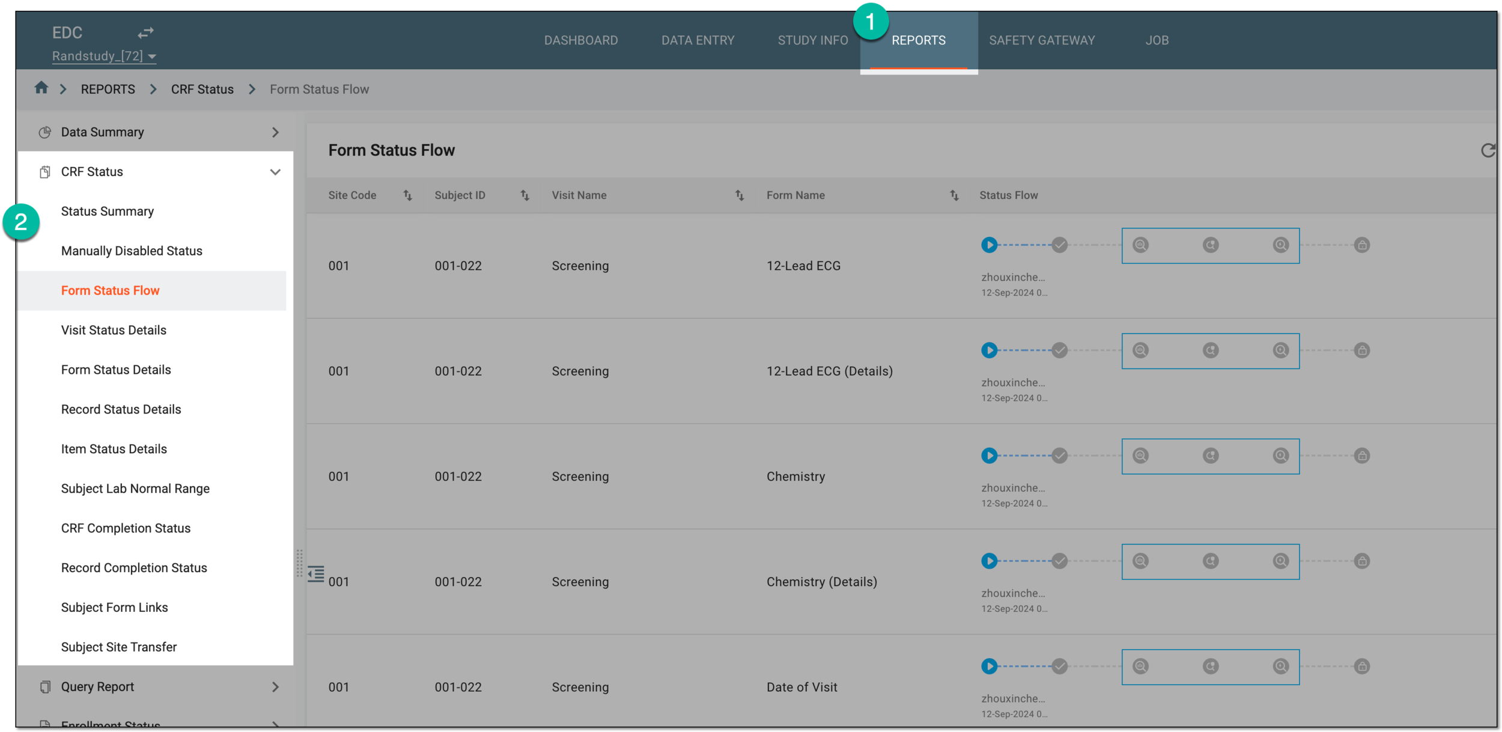Click the play status icon in the 12-Lead ECG (Details) row
Screen dimensions: 1502x732
coord(989,350)
